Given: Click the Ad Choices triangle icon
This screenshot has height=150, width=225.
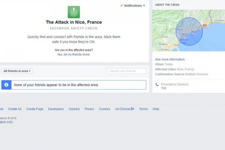Looking at the screenshot, I should pos(133,109).
